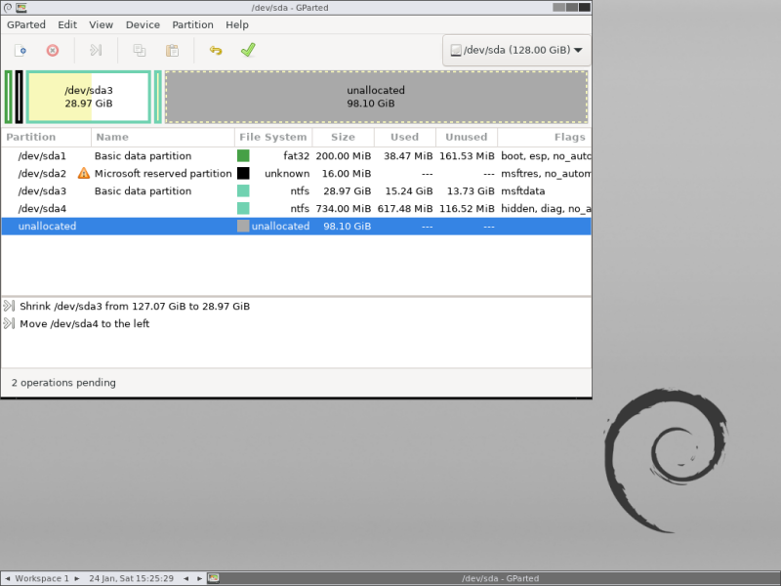Screen dimensions: 781x586
Task: Select the /dev/sda4 partition row
Action: 296,208
